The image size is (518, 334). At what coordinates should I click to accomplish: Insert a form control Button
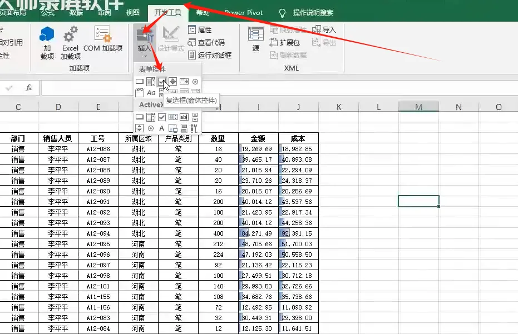point(140,82)
